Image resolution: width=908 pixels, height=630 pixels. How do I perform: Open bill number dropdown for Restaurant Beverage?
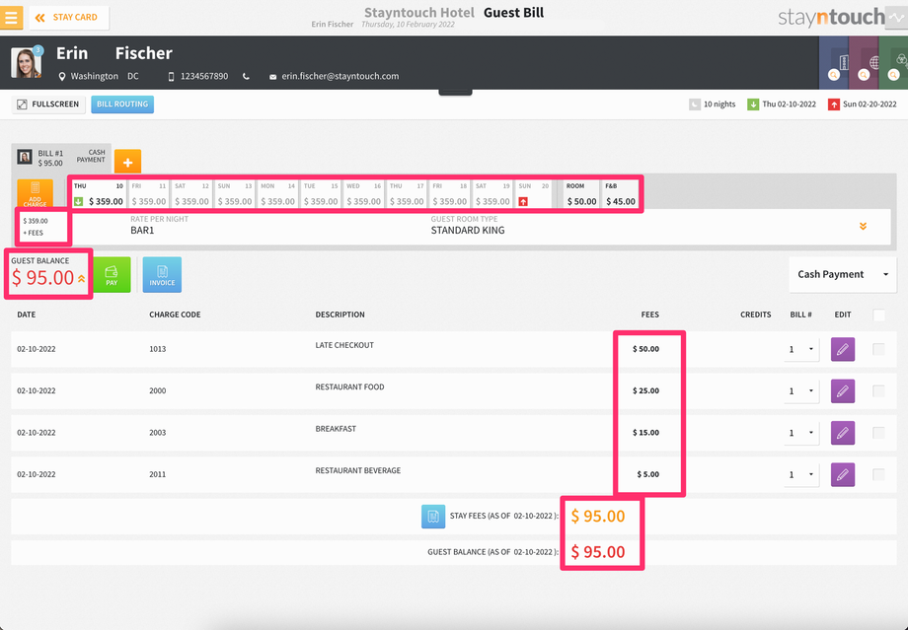pyautogui.click(x=801, y=474)
